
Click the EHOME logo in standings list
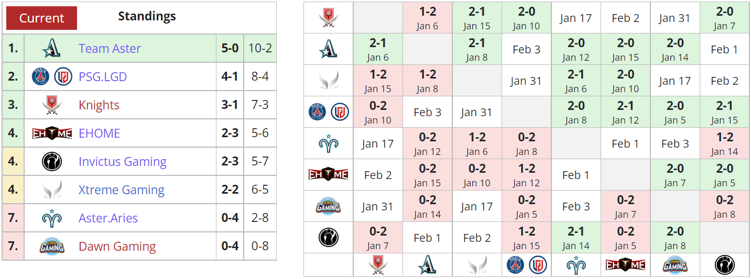(x=52, y=133)
